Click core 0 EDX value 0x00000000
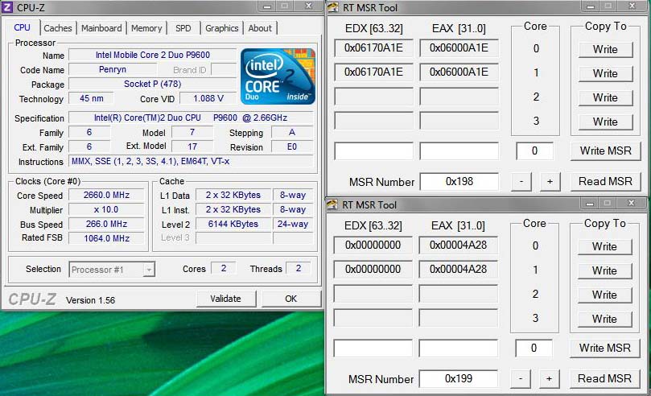Image resolution: width=651 pixels, height=396 pixels. point(373,245)
